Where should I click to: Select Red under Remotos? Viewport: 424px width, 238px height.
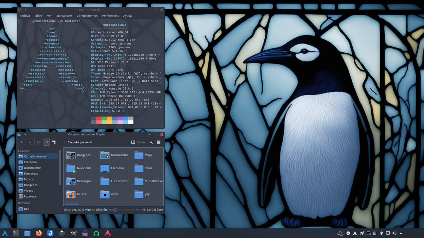[x=37, y=209]
